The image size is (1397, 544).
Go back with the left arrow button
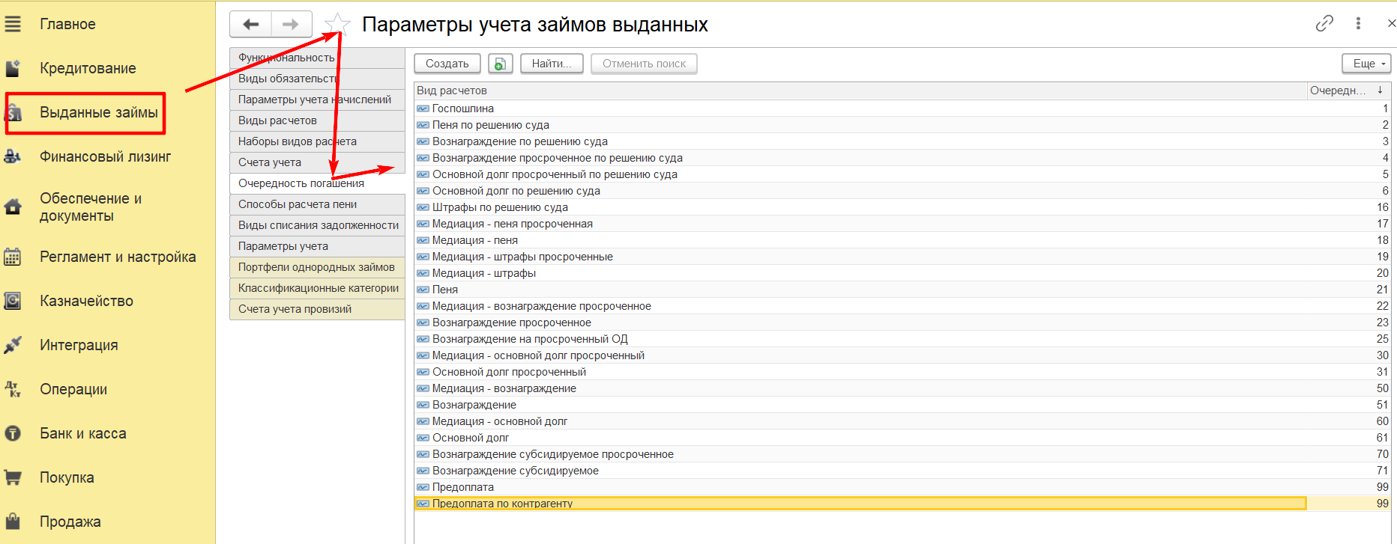(251, 25)
